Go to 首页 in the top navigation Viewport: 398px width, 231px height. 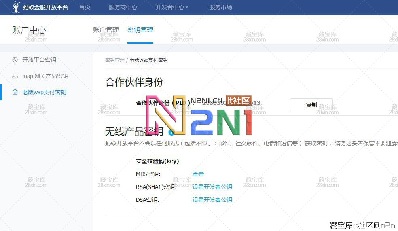click(x=85, y=7)
